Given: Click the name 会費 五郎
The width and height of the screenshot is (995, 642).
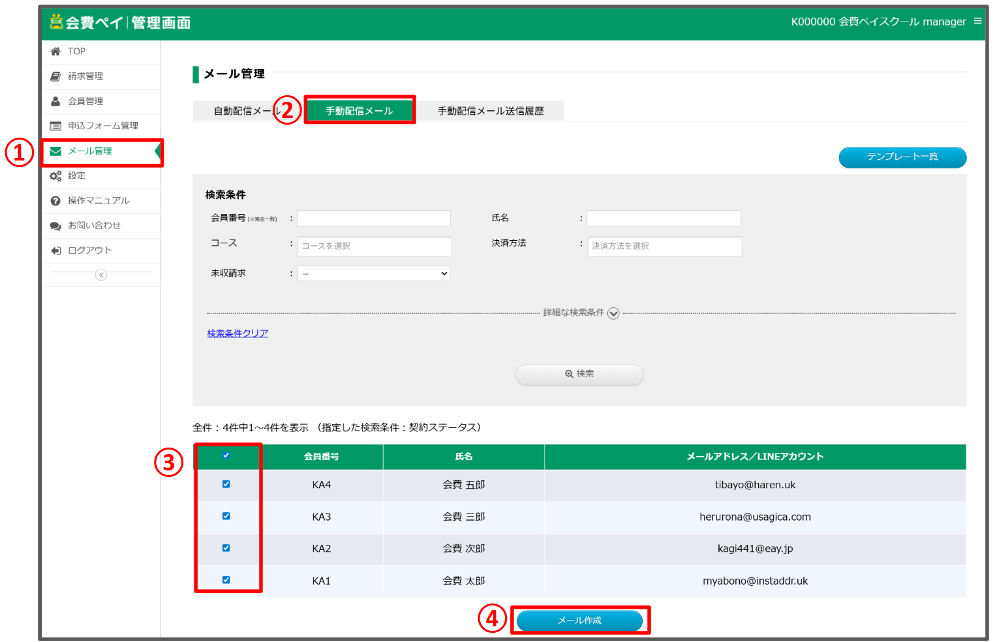Looking at the screenshot, I should 464,485.
